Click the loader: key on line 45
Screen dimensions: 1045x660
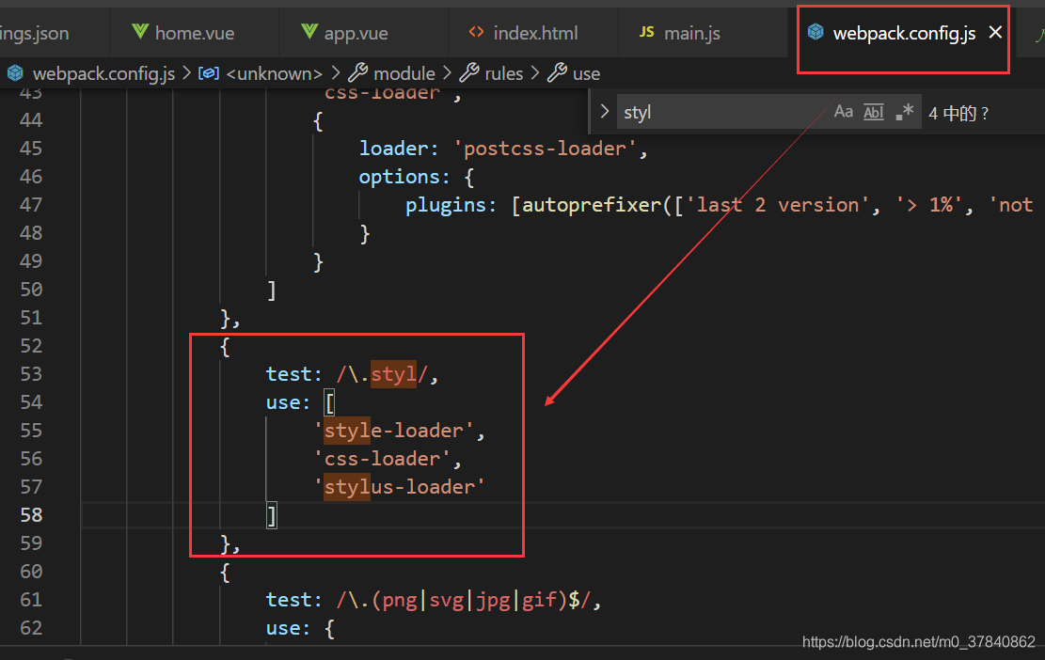(x=399, y=149)
